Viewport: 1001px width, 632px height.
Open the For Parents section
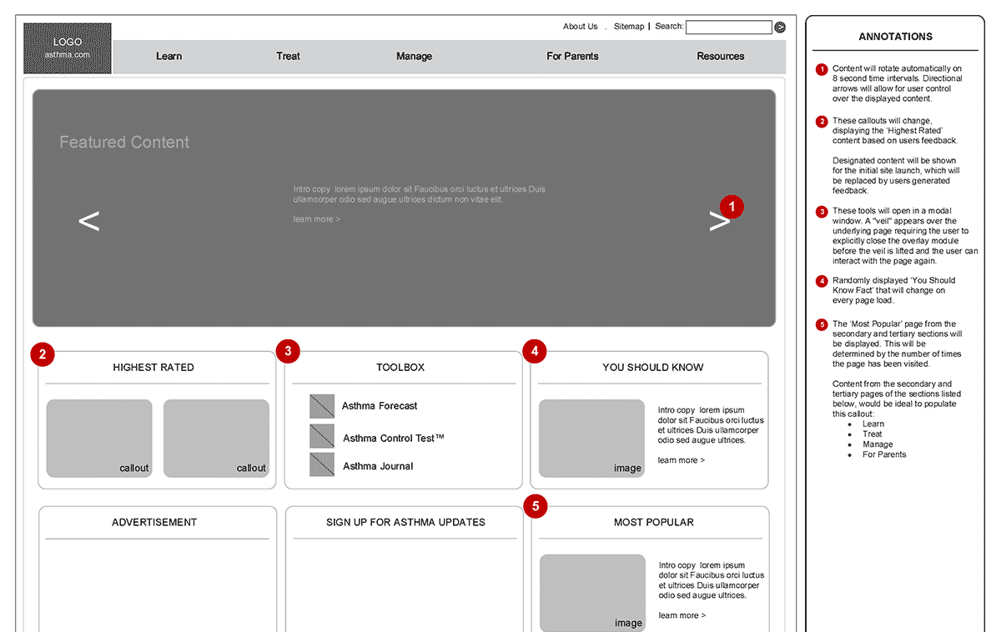(572, 57)
